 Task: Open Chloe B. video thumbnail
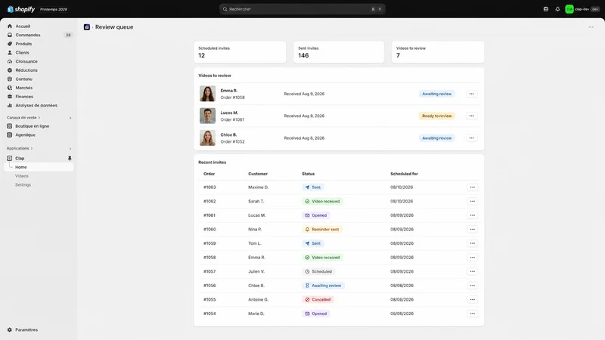pyautogui.click(x=207, y=138)
